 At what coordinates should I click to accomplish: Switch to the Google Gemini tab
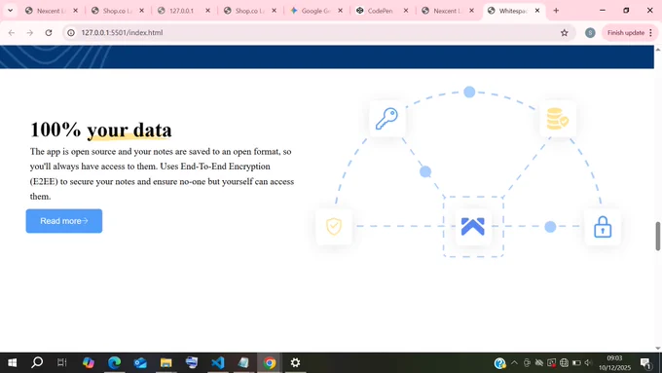pos(316,11)
